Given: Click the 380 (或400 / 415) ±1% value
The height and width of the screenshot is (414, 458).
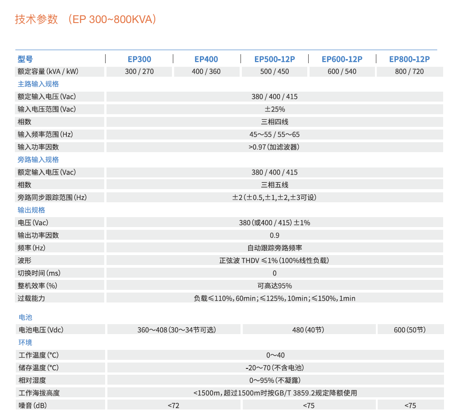Looking at the screenshot, I should pos(274,223).
